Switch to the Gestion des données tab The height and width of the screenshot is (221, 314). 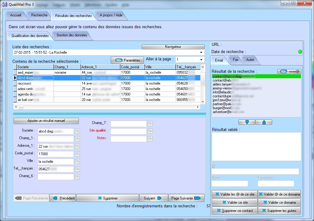tap(72, 35)
